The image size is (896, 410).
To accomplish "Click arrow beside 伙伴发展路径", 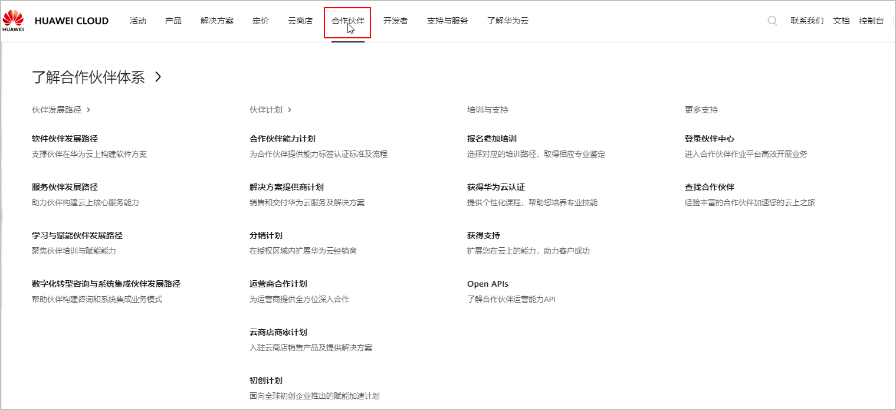I will pos(88,110).
